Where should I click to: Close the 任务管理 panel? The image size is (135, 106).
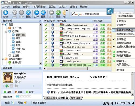pyautogui.click(x=40, y=21)
